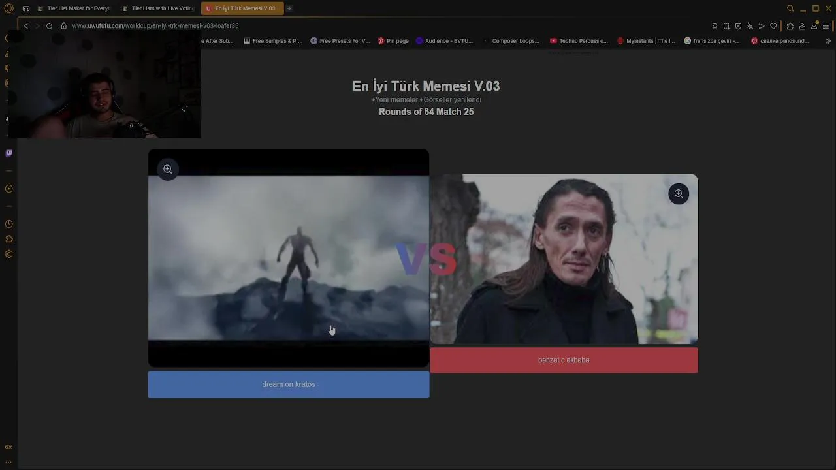This screenshot has width=836, height=470.
Task: Open the extensions puzzle icon
Action: 790,26
